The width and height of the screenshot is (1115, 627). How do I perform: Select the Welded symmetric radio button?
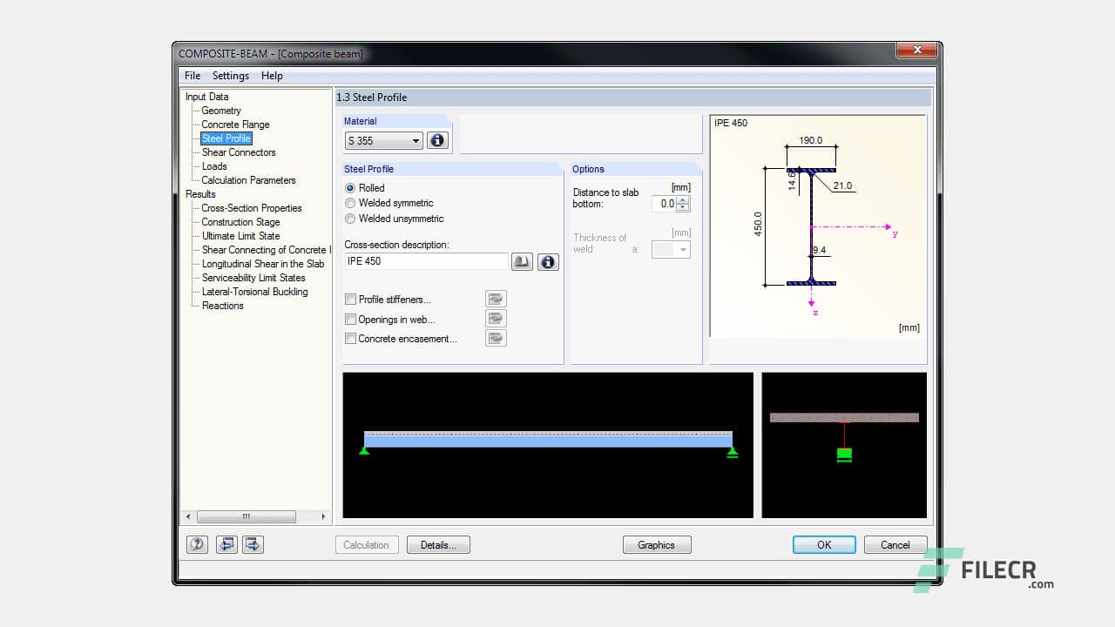pyautogui.click(x=349, y=203)
